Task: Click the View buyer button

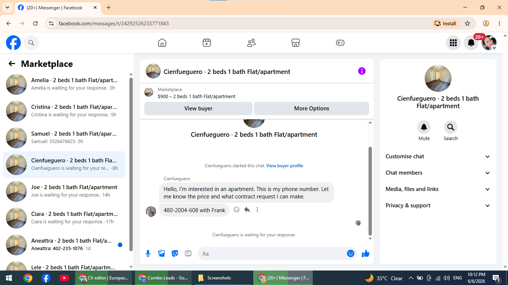Action: tap(199, 109)
